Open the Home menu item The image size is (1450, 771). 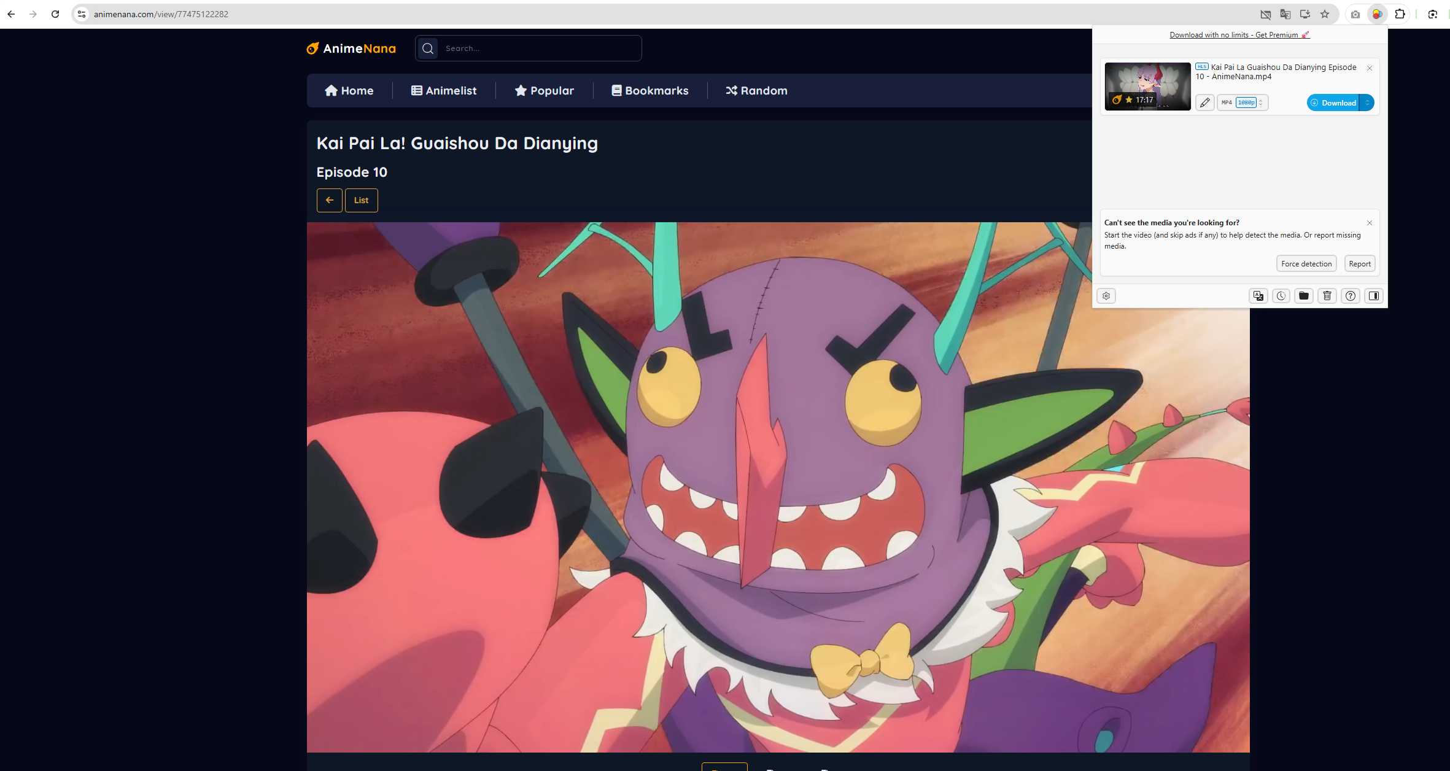pyautogui.click(x=349, y=91)
